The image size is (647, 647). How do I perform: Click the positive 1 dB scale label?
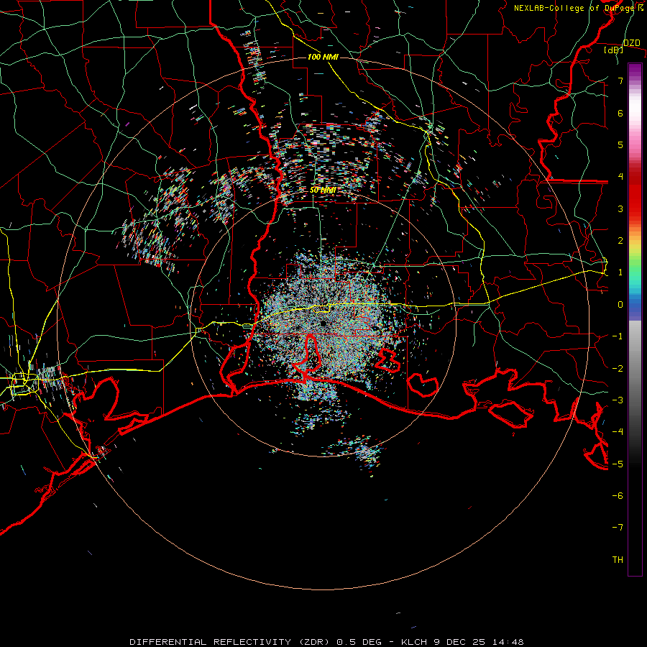(x=620, y=272)
